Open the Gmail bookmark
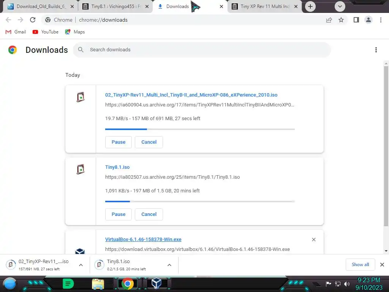The height and width of the screenshot is (292, 389). point(16,32)
